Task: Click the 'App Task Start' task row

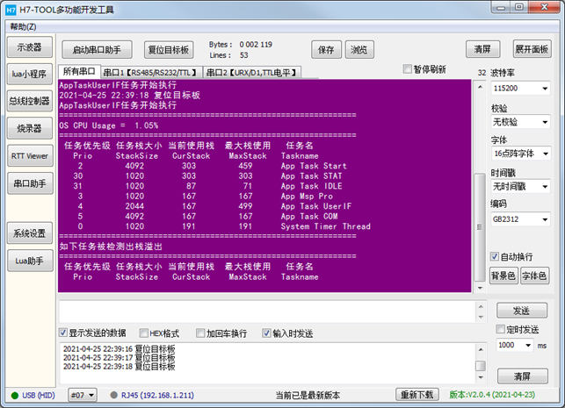Action: tap(206, 166)
